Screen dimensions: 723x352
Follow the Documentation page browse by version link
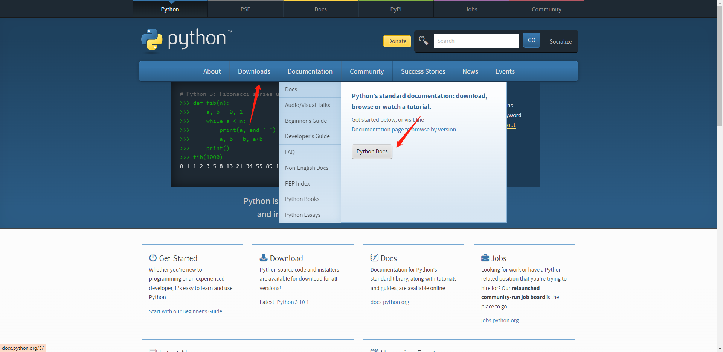tap(404, 130)
